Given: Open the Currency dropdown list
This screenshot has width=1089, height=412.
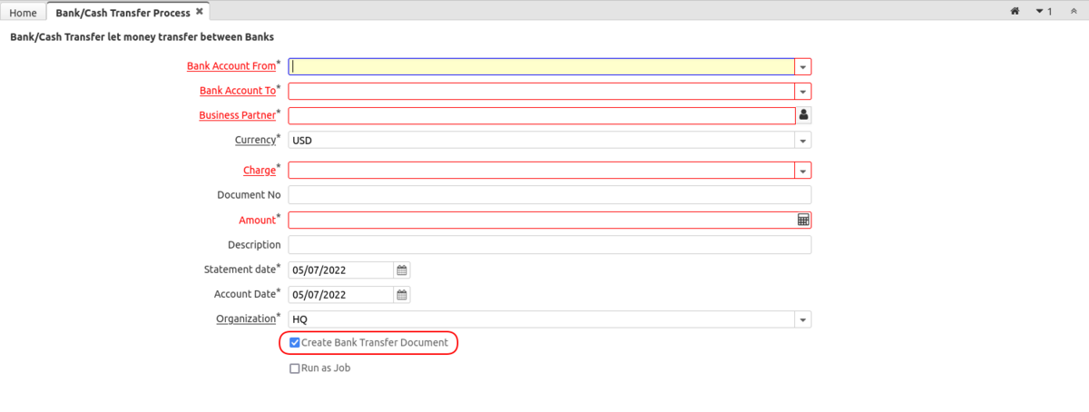Looking at the screenshot, I should (x=803, y=141).
